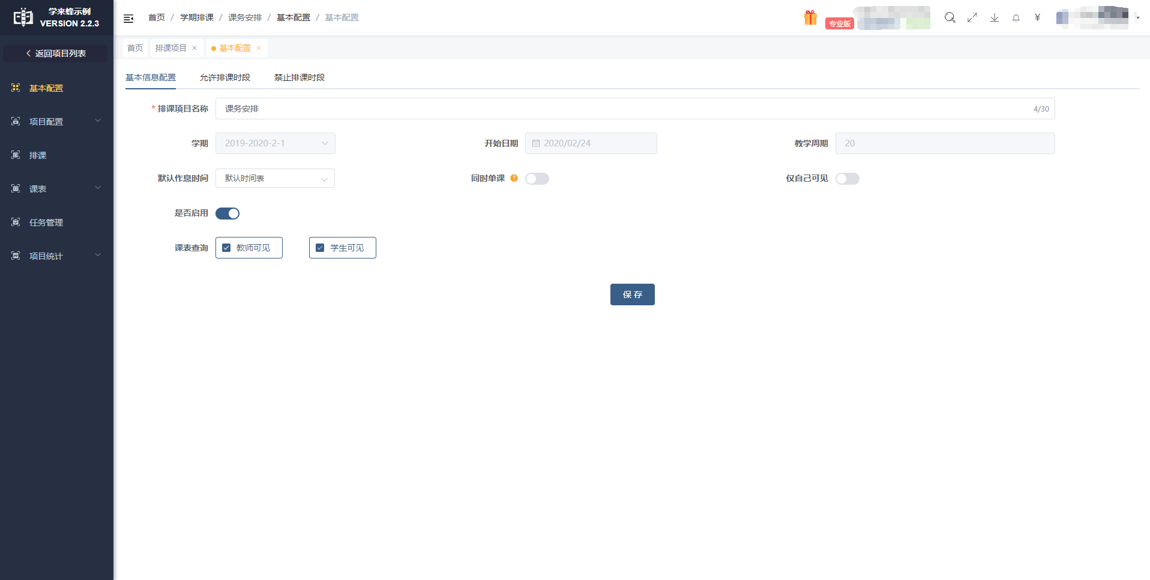Click the 排课项目名称 input field
The width and height of the screenshot is (1150, 580).
pyautogui.click(x=624, y=109)
